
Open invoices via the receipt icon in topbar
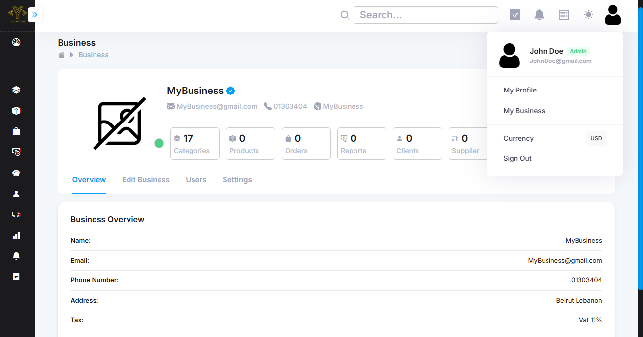point(564,15)
